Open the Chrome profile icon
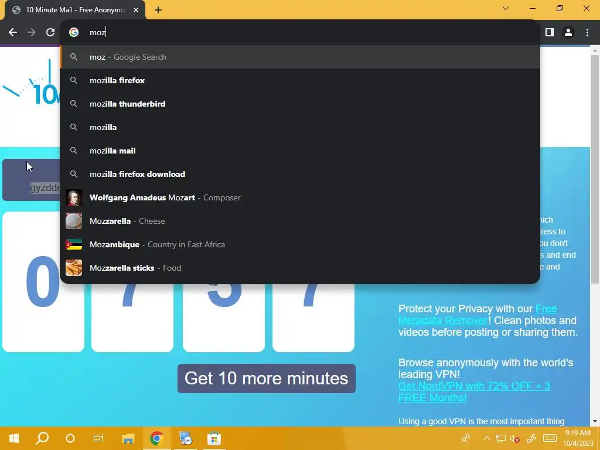Screen dimensions: 600x450 pos(568,33)
